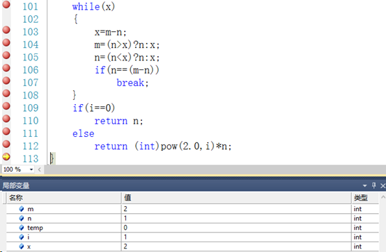Click value cell of variable x
Screen dimensions: 386x252
[x=236, y=246]
